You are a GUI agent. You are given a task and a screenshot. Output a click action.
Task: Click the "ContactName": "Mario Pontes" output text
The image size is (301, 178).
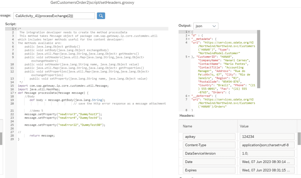pos(223,64)
